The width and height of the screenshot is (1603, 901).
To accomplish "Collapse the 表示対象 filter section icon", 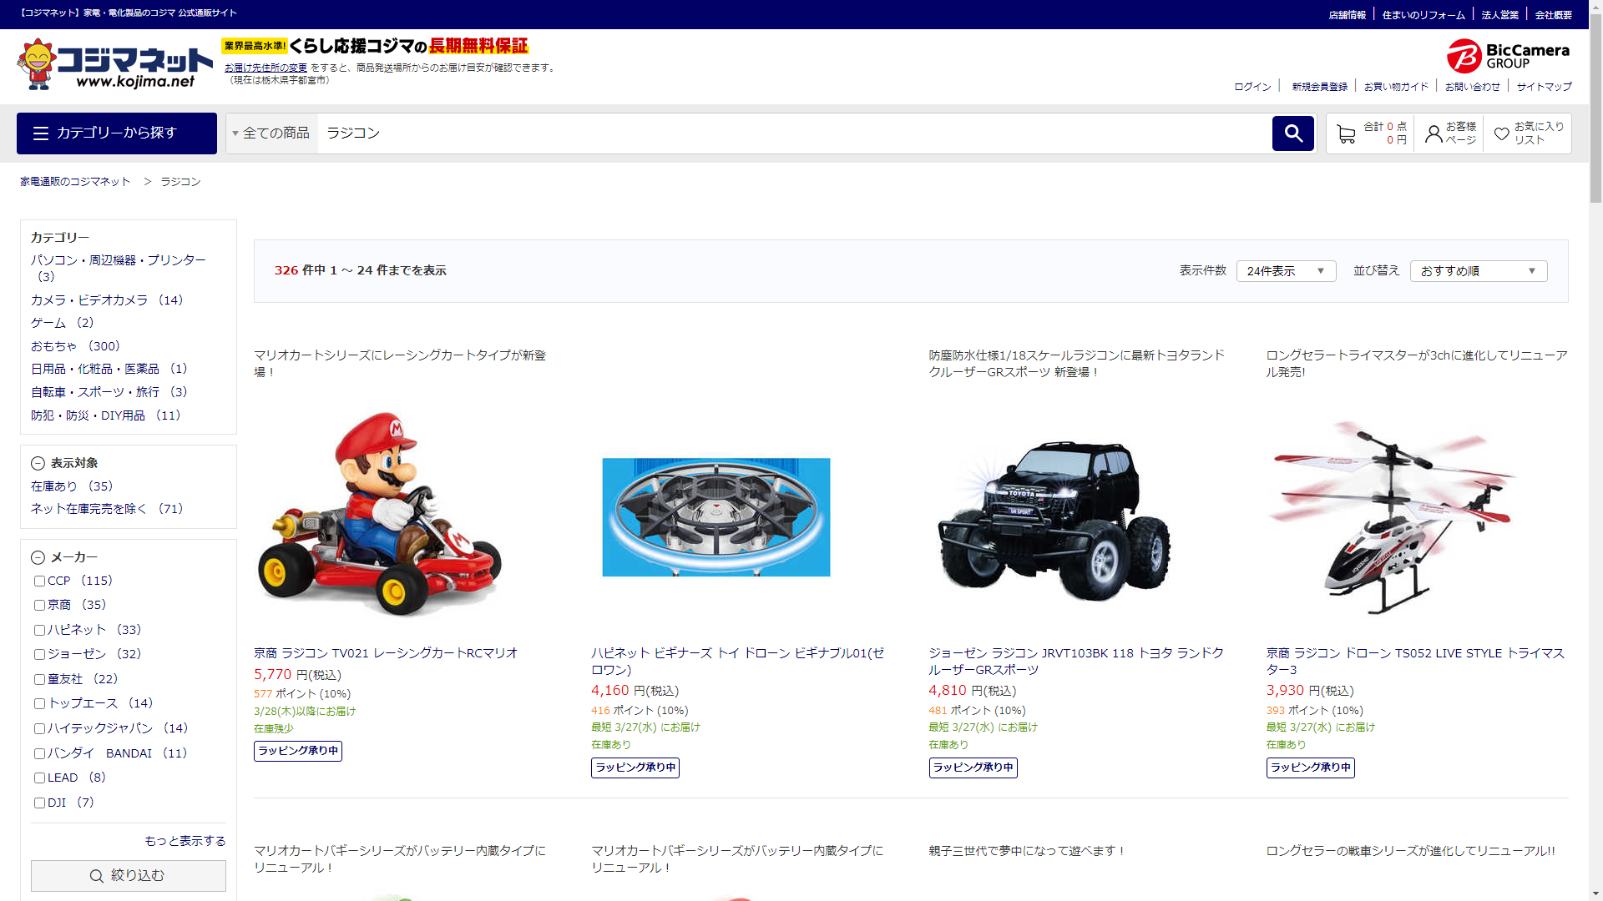I will pyautogui.click(x=38, y=464).
